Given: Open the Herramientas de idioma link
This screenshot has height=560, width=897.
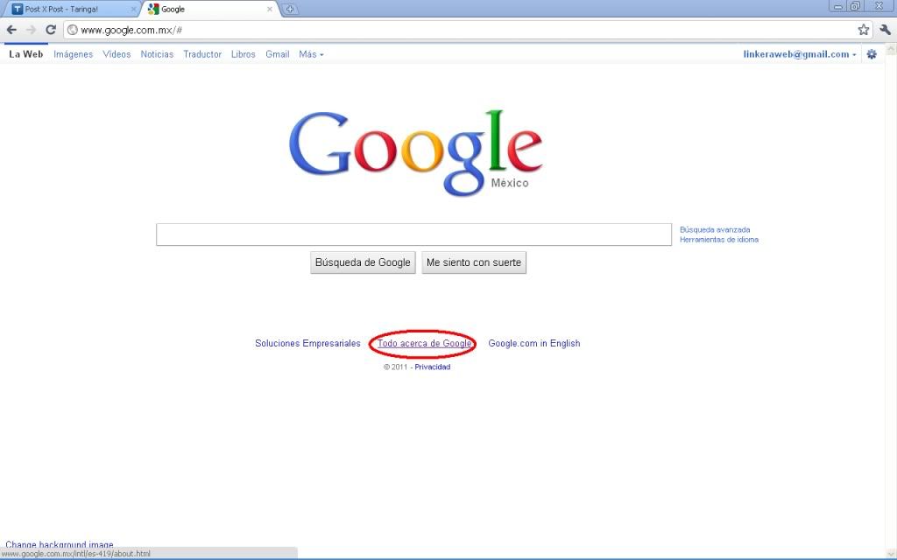Looking at the screenshot, I should 719,240.
